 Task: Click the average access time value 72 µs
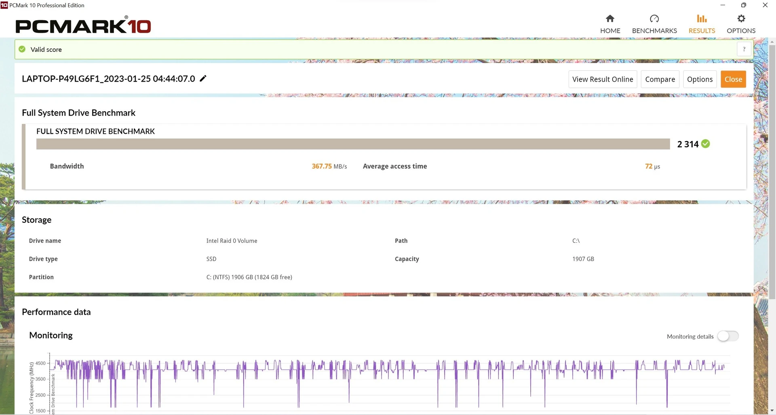click(652, 166)
